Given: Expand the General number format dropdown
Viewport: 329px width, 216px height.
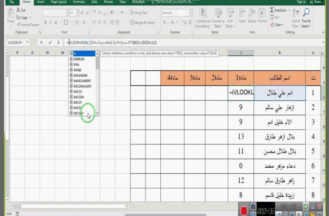Looking at the screenshot, I should click(x=191, y=13).
